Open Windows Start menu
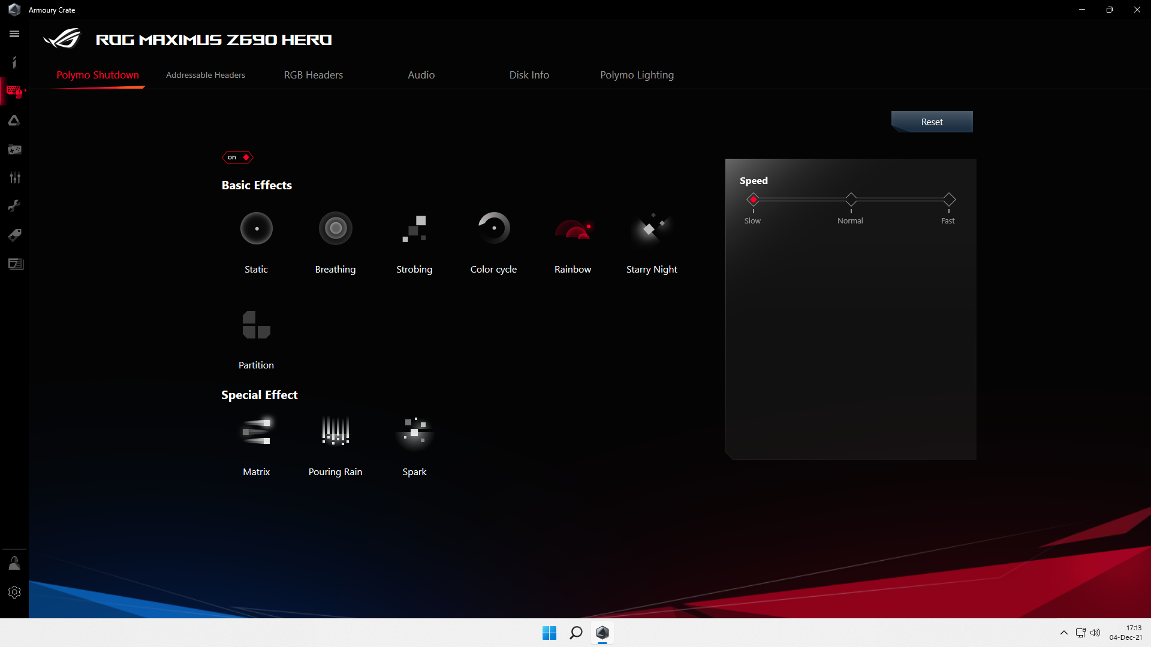The height and width of the screenshot is (647, 1151). click(549, 633)
